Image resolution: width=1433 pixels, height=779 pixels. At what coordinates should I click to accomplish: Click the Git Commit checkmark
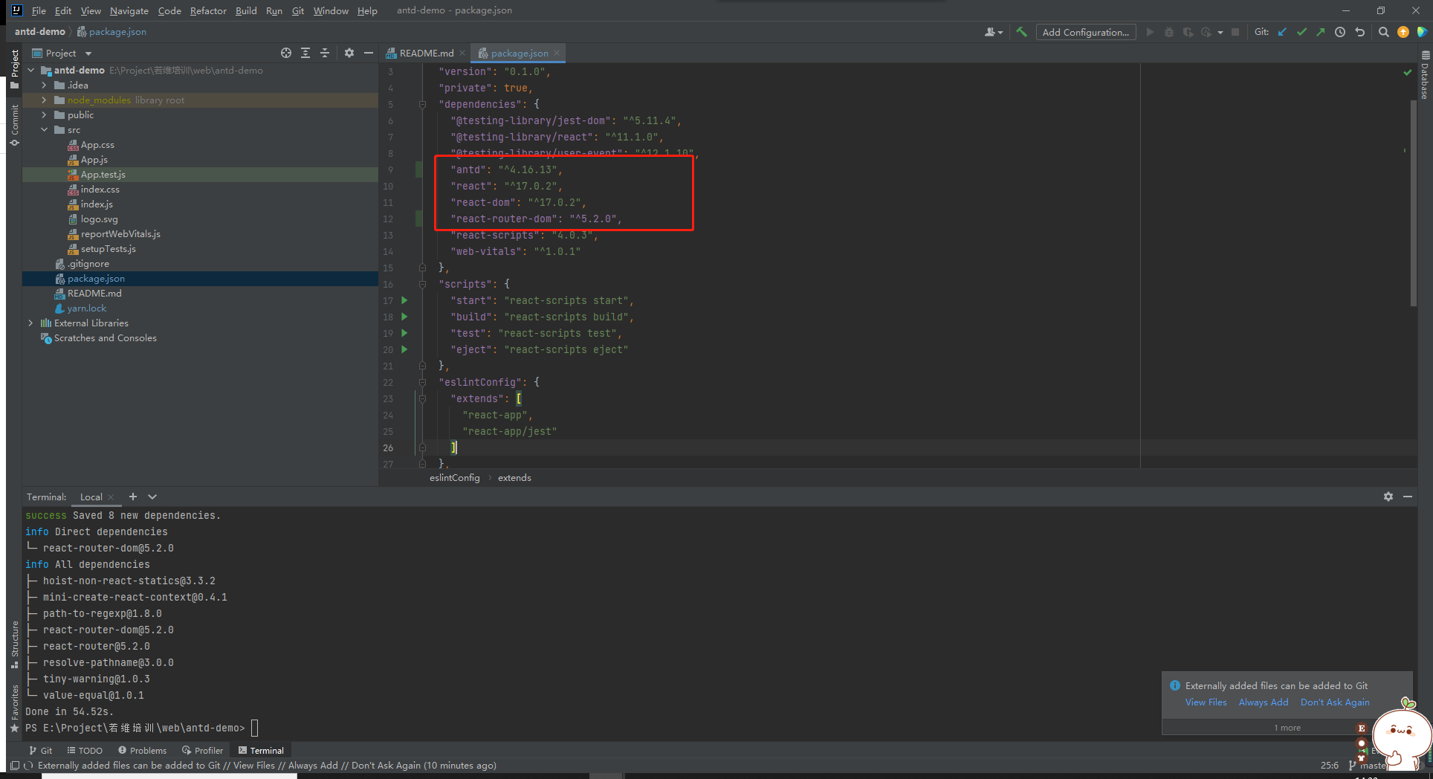1301,32
